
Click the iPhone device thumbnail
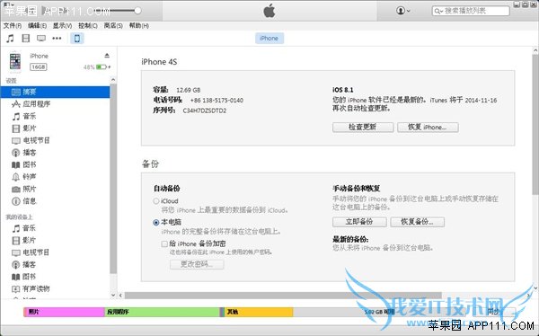click(14, 62)
